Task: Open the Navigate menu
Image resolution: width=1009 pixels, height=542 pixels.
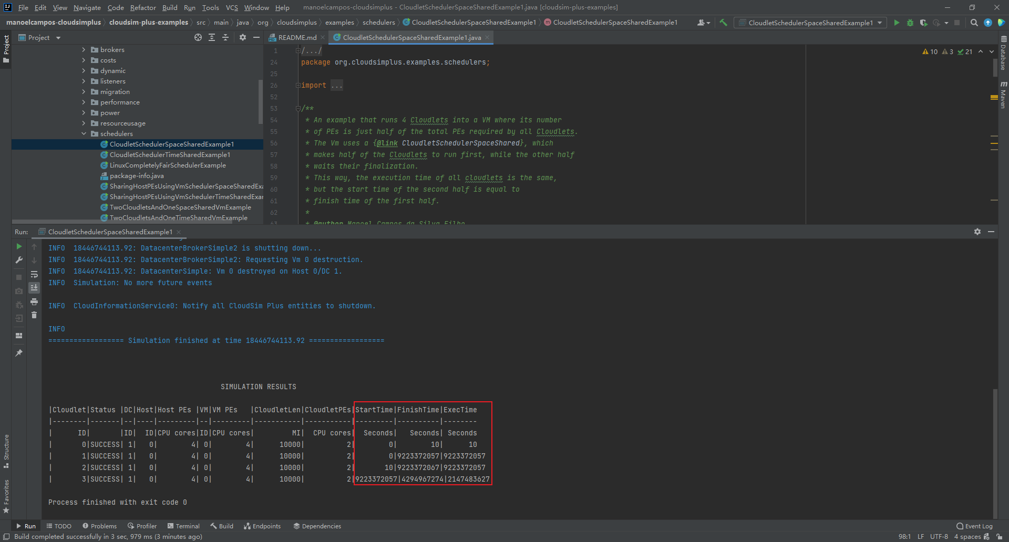Action: click(x=87, y=7)
